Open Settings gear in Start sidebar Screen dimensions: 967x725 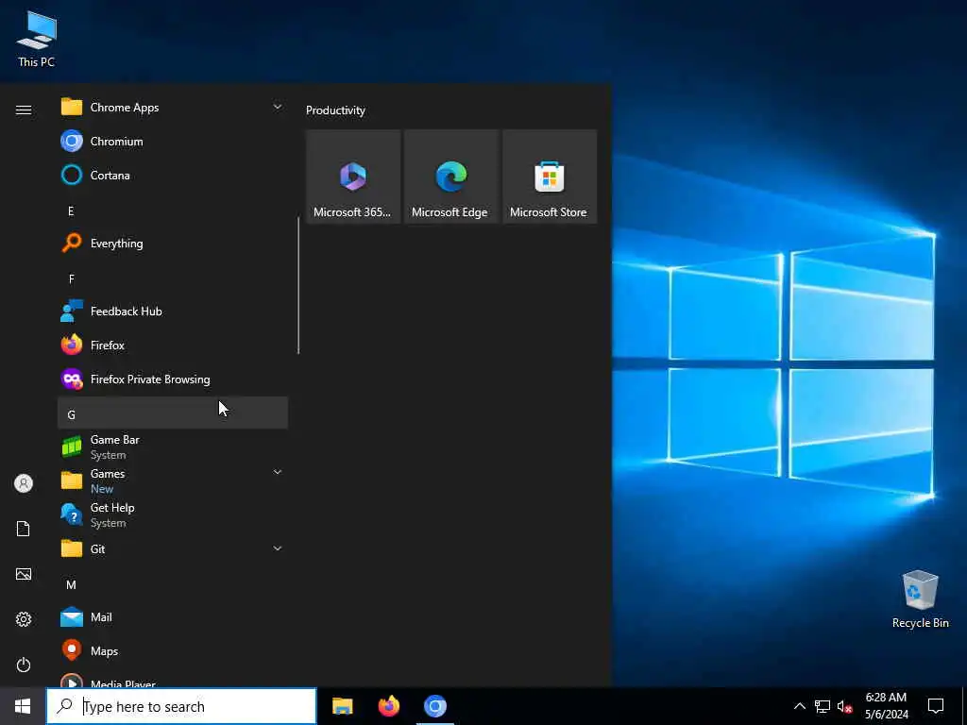(x=24, y=619)
